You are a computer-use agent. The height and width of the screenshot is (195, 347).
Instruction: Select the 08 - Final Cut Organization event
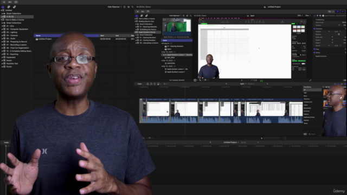tap(17, 48)
